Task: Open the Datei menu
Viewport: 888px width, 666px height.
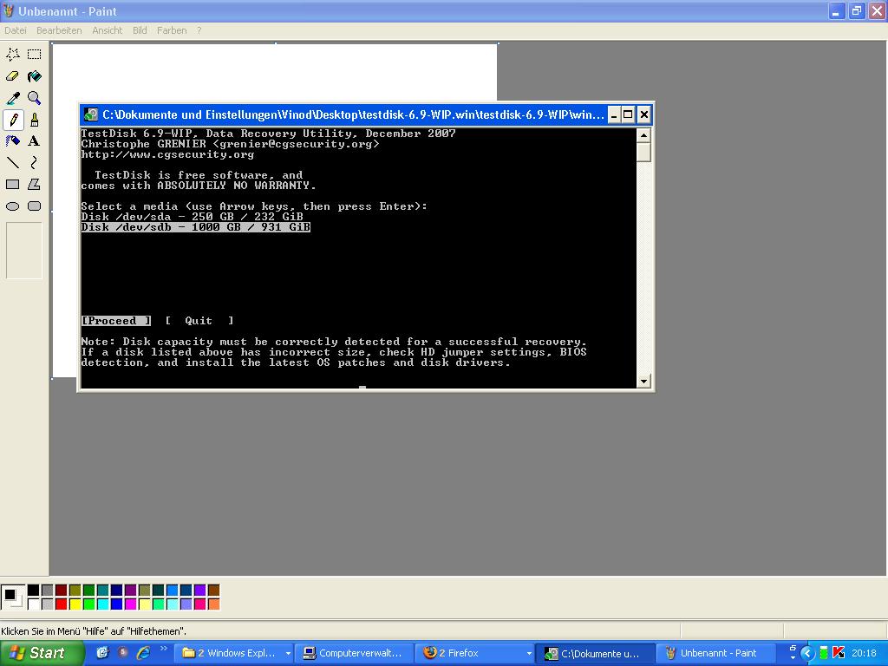Action: pyautogui.click(x=16, y=30)
